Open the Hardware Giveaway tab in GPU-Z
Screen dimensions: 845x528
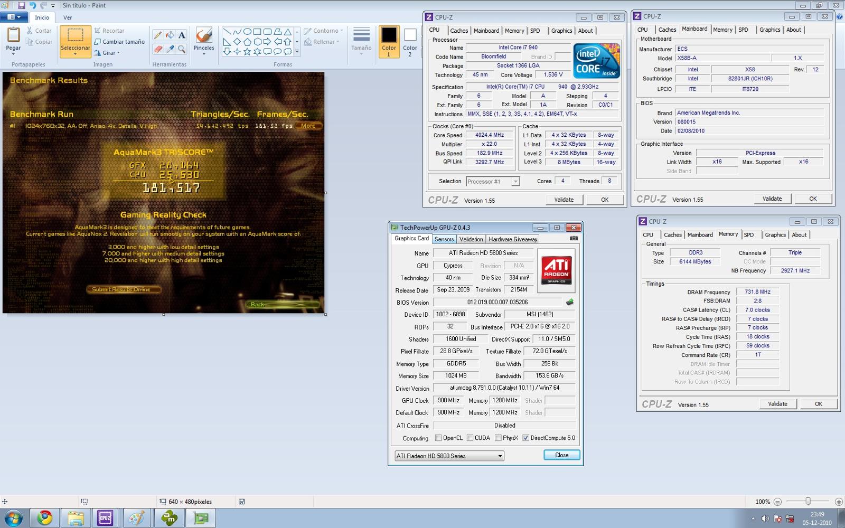[x=513, y=239]
